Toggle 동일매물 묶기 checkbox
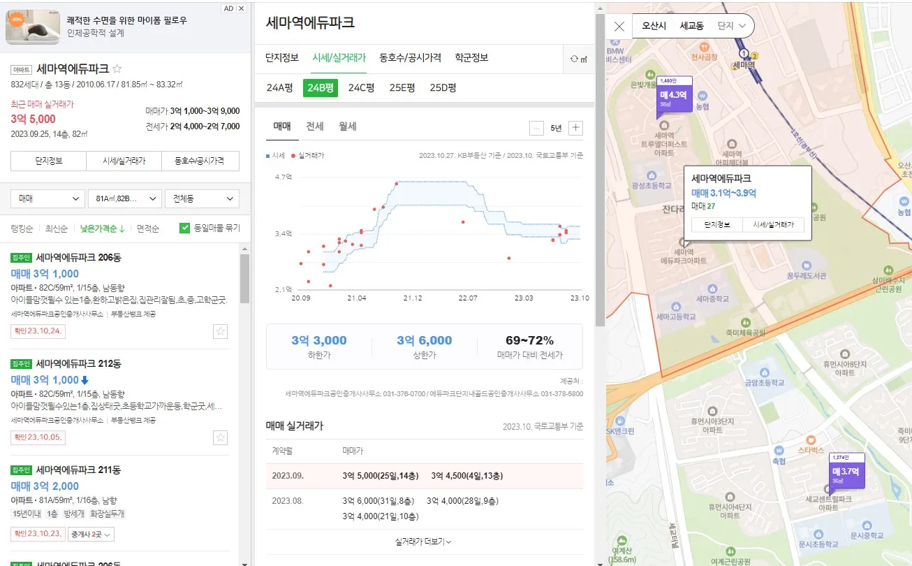912x566 pixels. 184,228
